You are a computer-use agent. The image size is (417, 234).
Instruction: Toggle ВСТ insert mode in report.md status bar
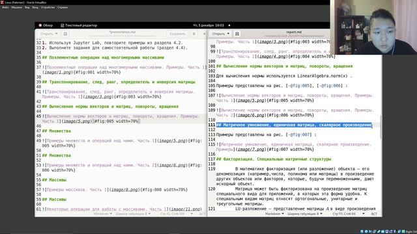pos(374,214)
